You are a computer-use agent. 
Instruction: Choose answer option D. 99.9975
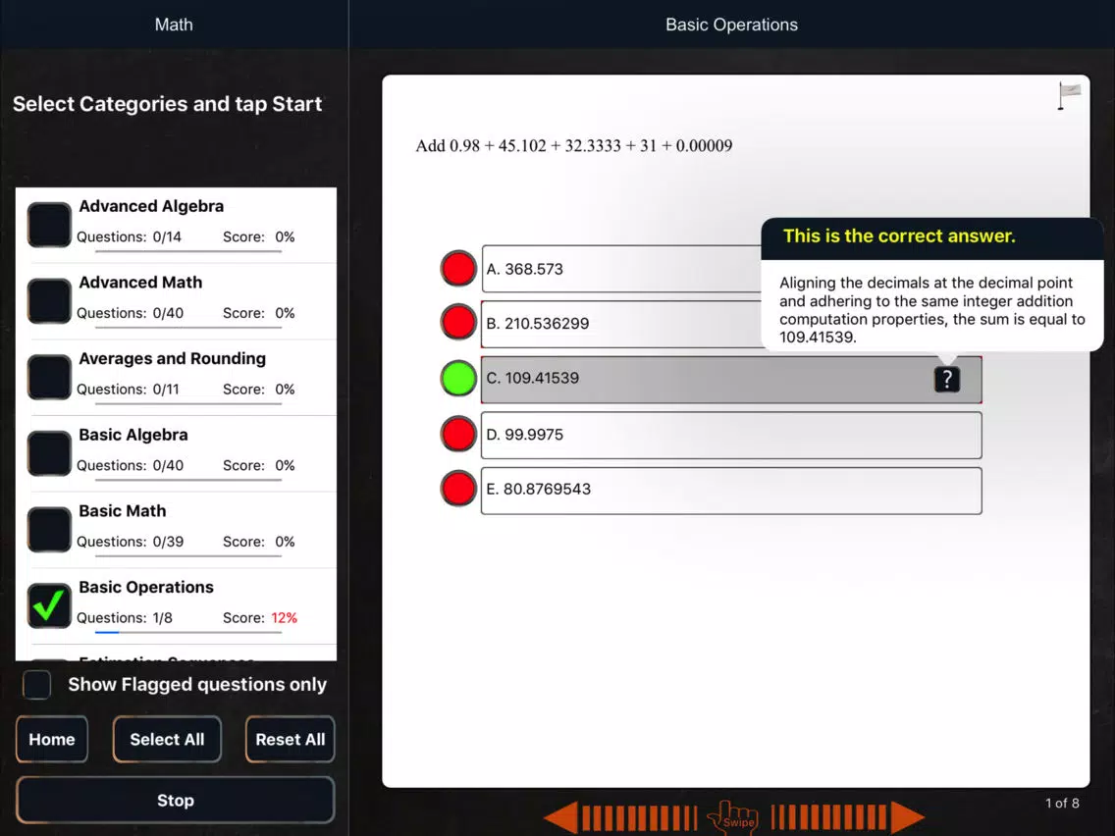tap(731, 435)
